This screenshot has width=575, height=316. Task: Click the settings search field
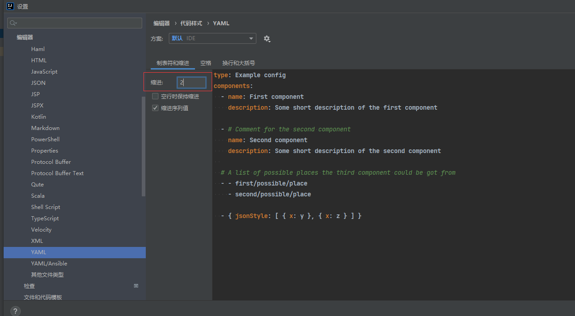pos(75,23)
